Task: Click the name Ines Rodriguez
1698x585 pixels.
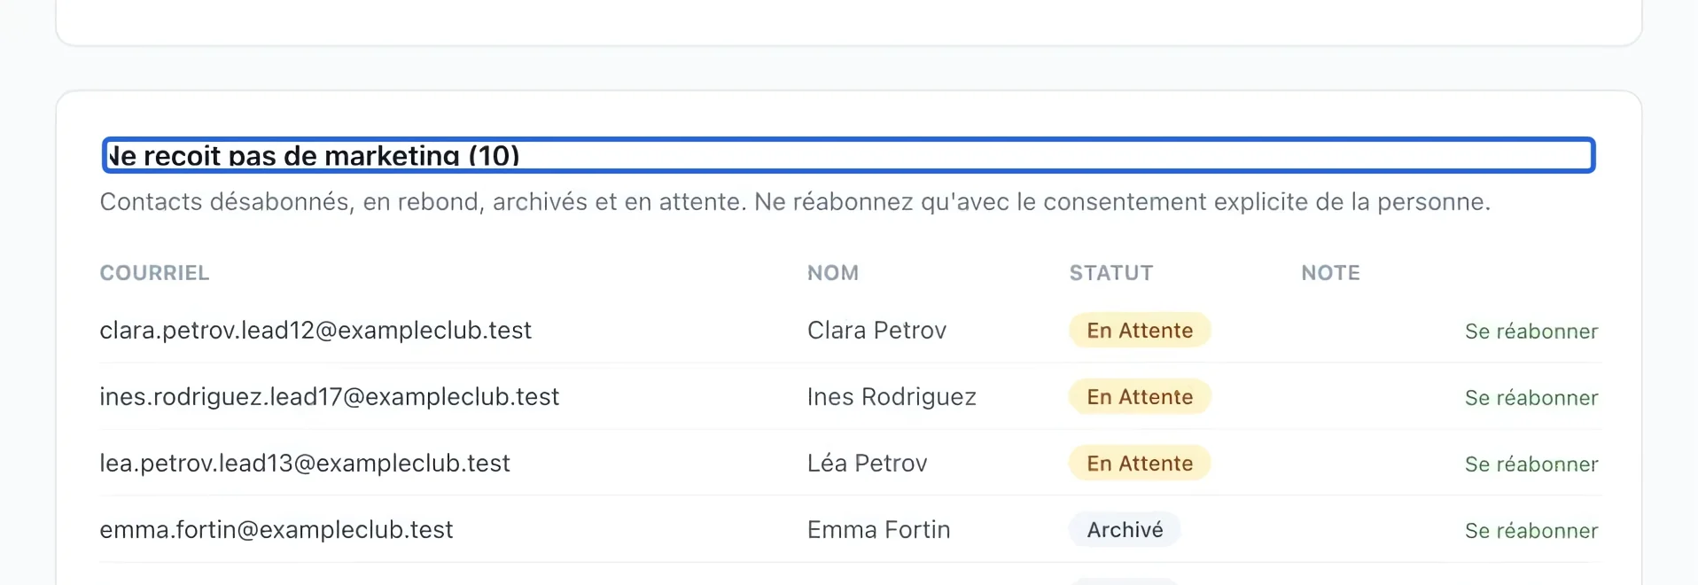Action: [892, 397]
